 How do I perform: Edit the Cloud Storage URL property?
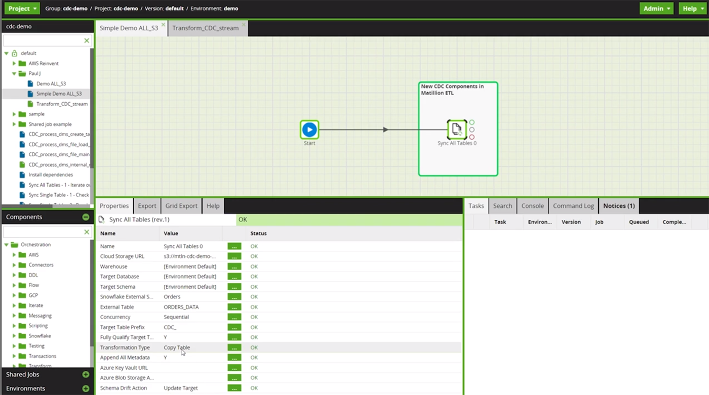[234, 256]
